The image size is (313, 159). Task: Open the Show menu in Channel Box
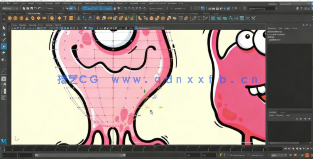click(295, 28)
